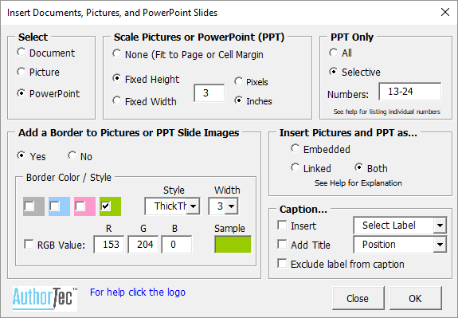
Task: Select All slides in PPT Only
Action: (333, 53)
